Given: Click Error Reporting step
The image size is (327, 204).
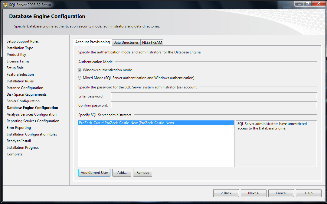Looking at the screenshot, I should [x=18, y=128].
